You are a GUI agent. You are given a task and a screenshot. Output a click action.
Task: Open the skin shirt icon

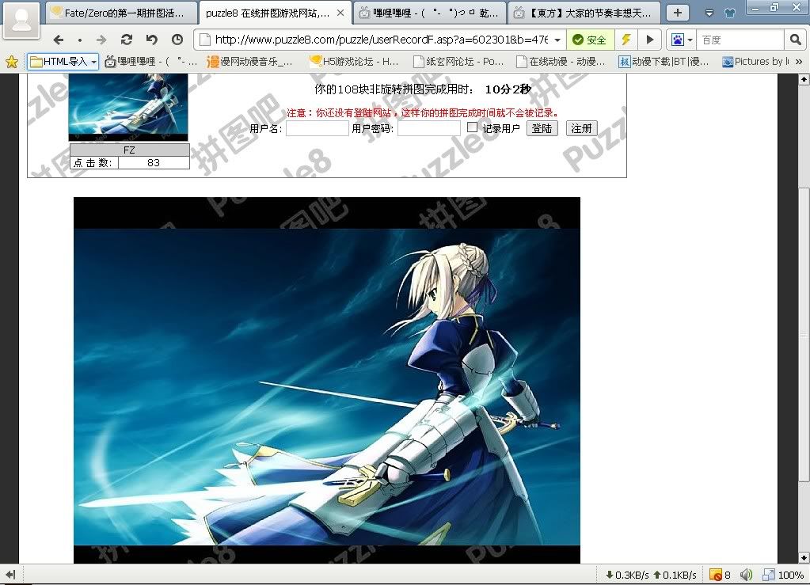[730, 13]
